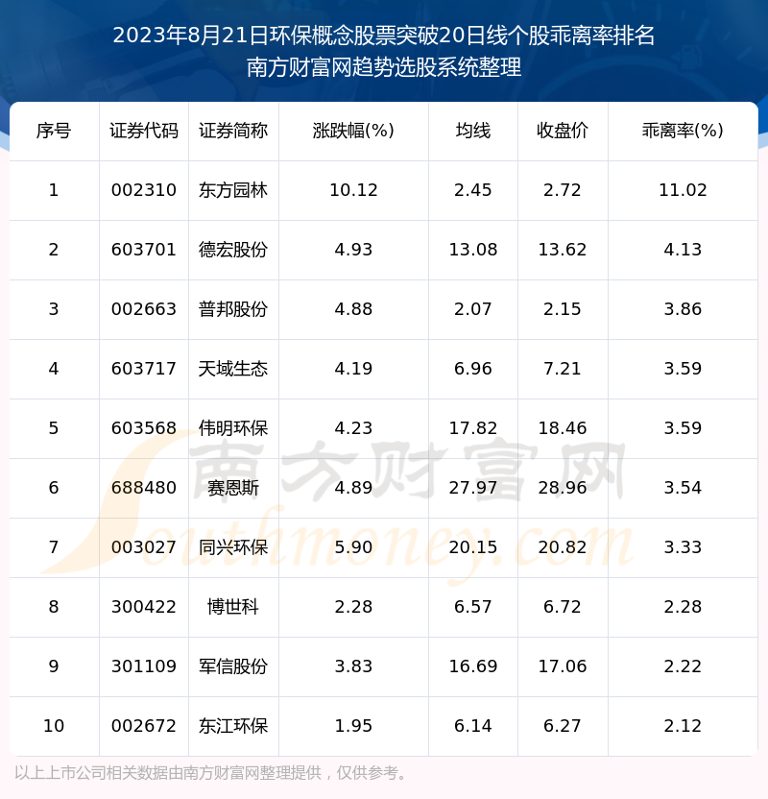Click the 4.88 change value
768x799 pixels.
(x=353, y=309)
